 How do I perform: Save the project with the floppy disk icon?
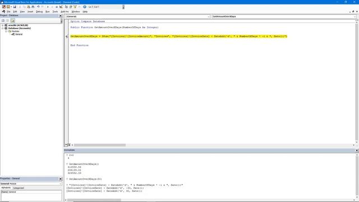15,7
